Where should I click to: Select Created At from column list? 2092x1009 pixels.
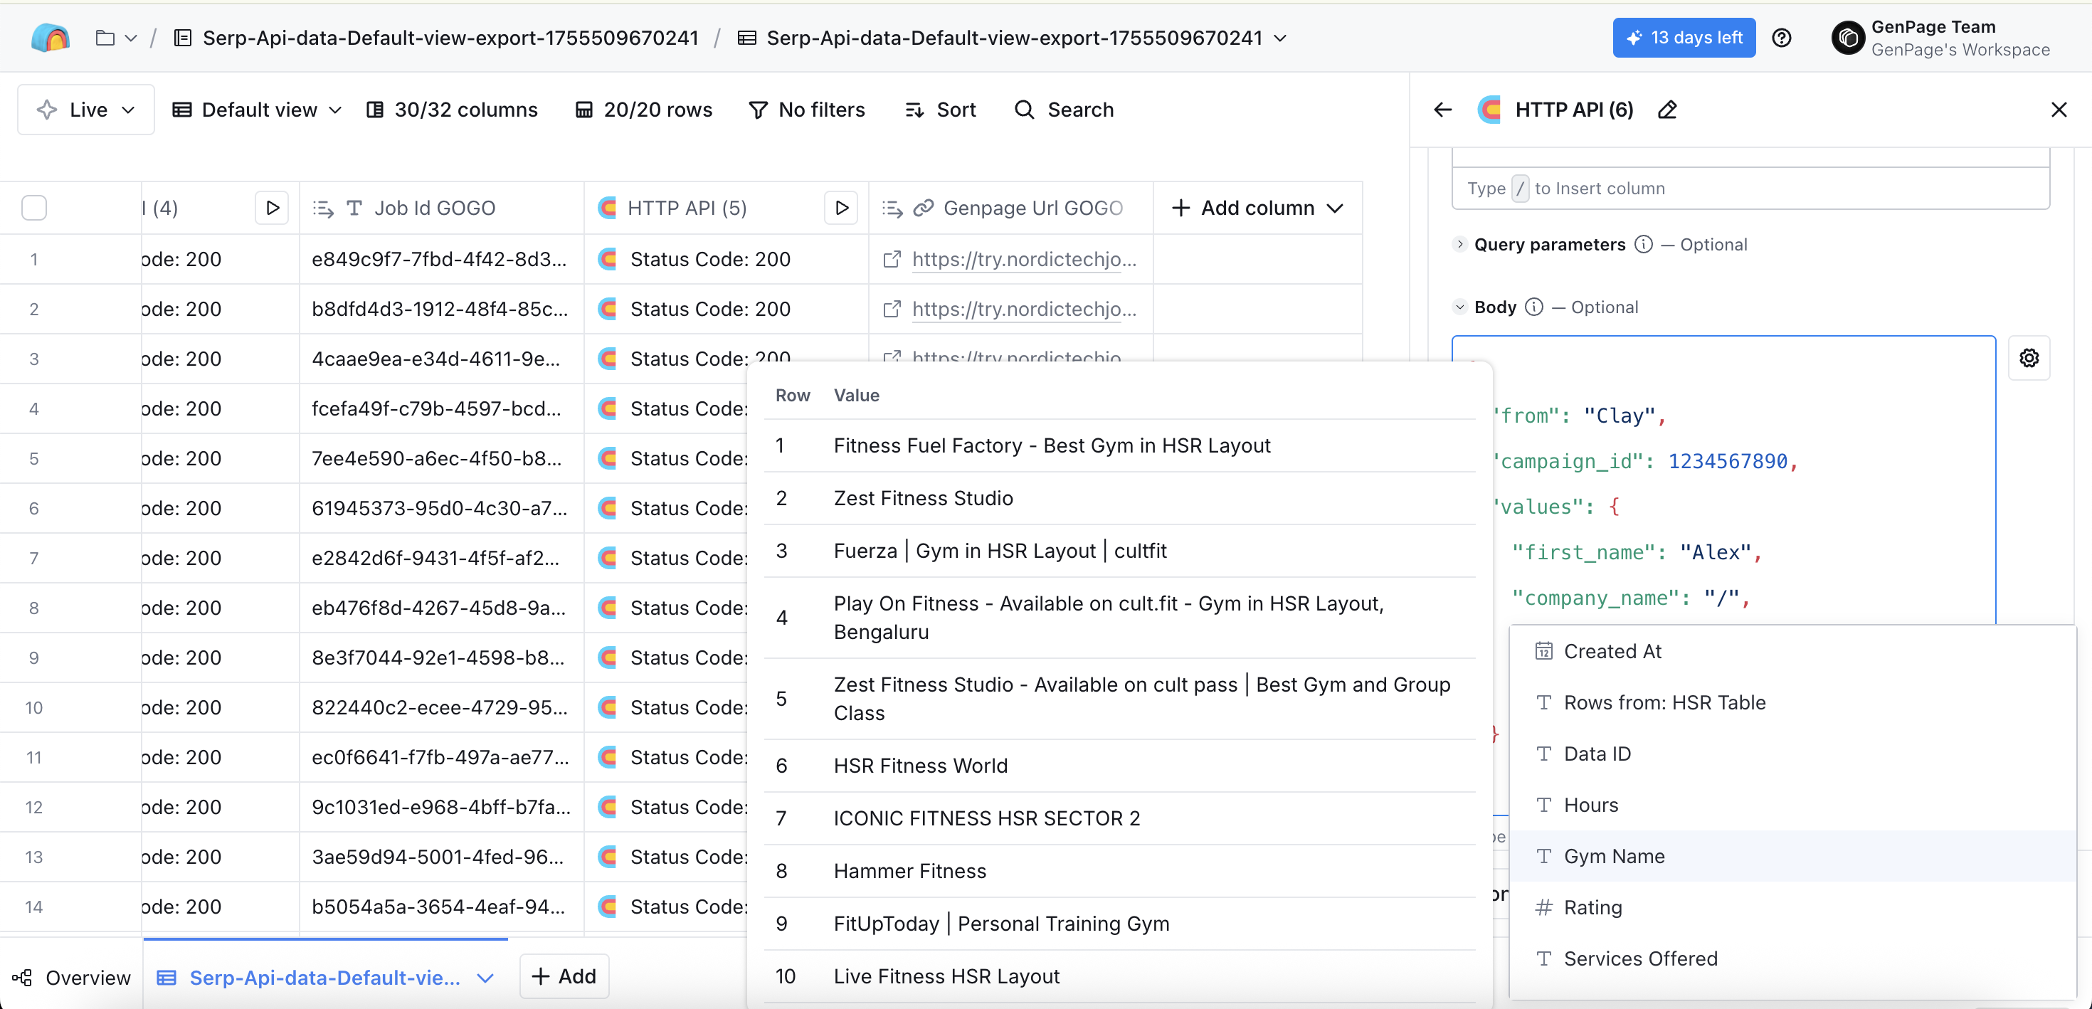pos(1792,652)
